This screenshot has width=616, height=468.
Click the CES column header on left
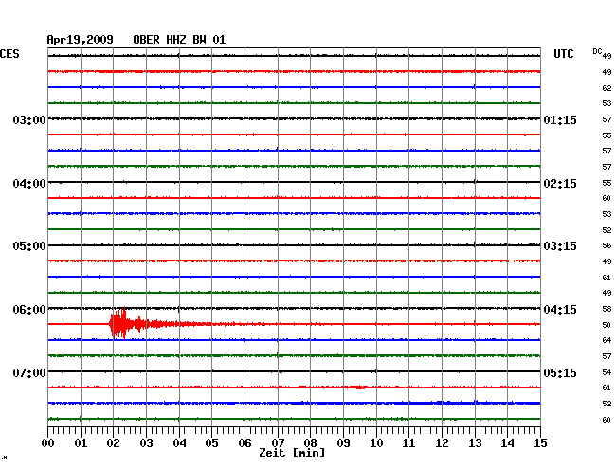(9, 54)
